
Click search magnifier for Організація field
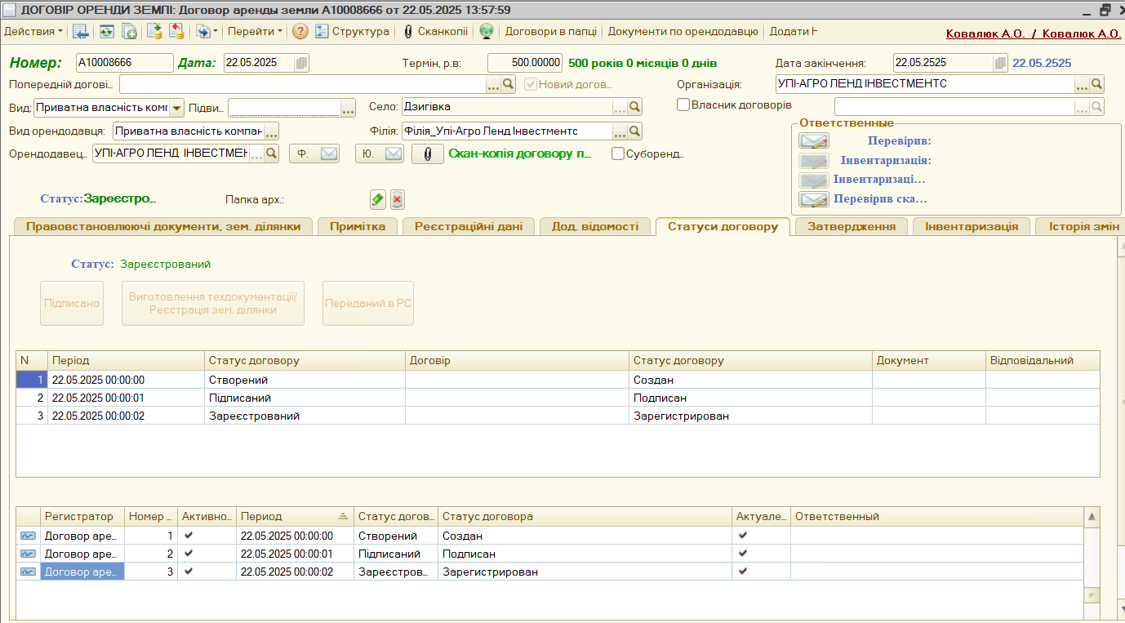[x=1097, y=84]
